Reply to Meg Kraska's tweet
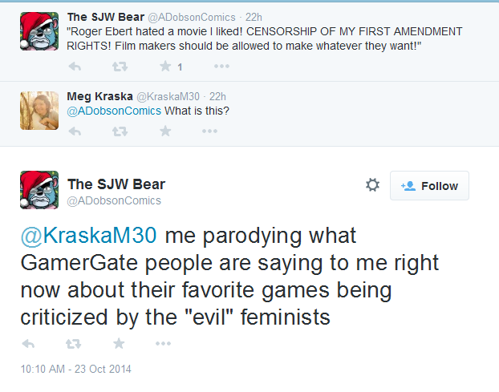Screen dimensions: 499x392 point(75,131)
